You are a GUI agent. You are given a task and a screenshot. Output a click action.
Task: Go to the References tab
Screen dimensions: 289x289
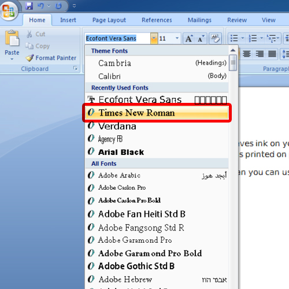pos(157,20)
